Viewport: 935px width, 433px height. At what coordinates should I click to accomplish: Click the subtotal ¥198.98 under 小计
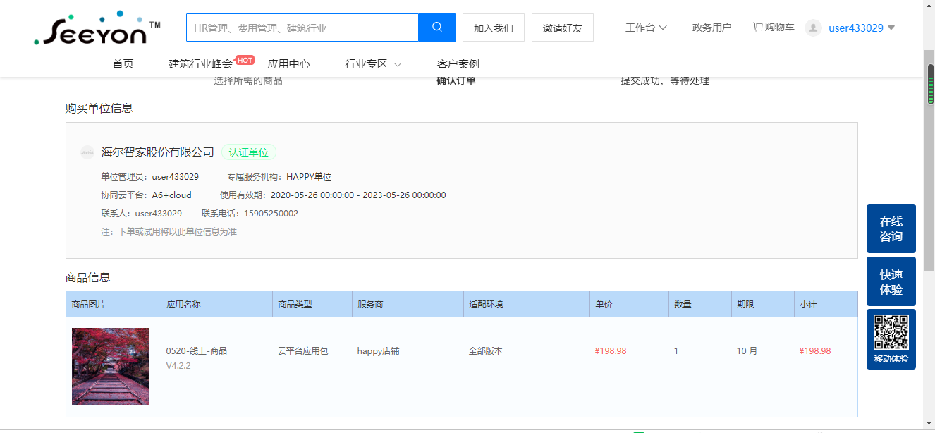815,351
